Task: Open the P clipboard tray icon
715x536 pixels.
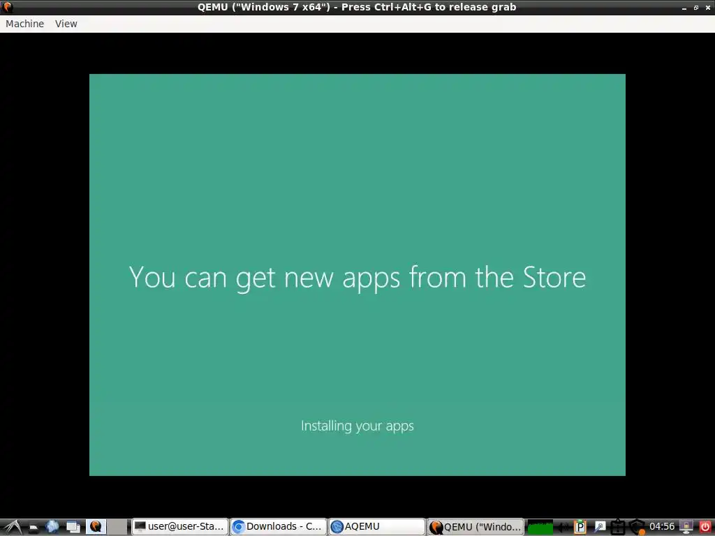Action: (x=580, y=528)
